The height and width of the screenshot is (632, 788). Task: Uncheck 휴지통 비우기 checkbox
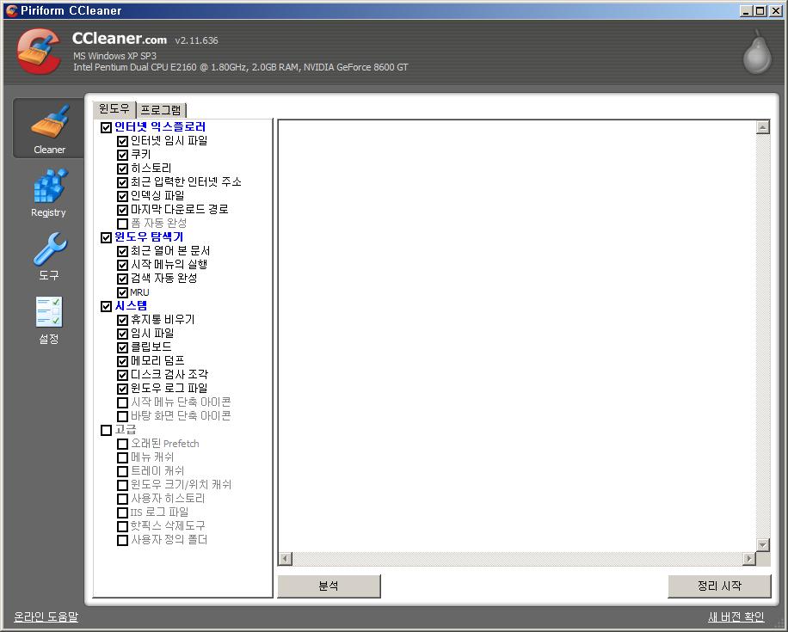point(122,320)
